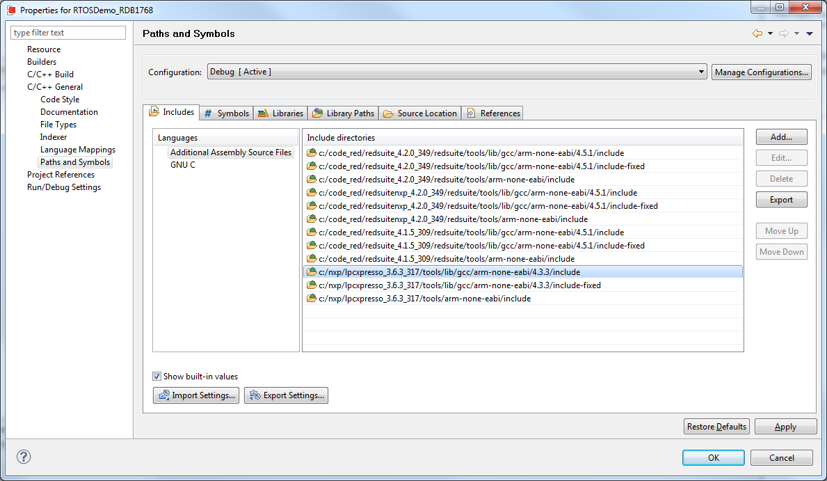Open the forward history dropdown arrow
Screen dimensions: 827x481
click(796, 33)
